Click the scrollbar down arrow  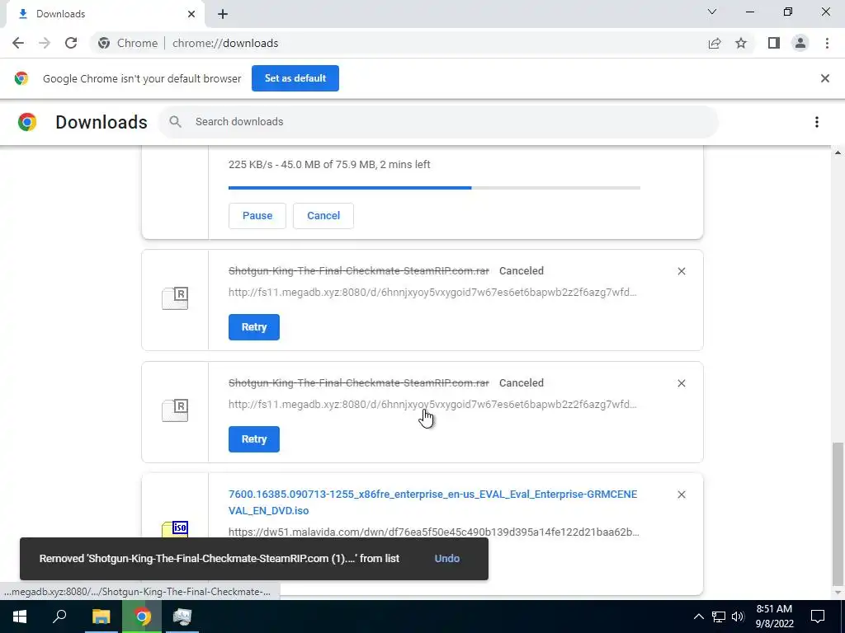838,593
